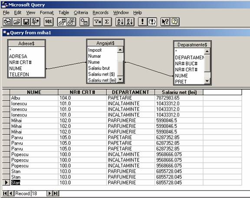Click the Departamente$ field list up arrow

click(x=207, y=51)
